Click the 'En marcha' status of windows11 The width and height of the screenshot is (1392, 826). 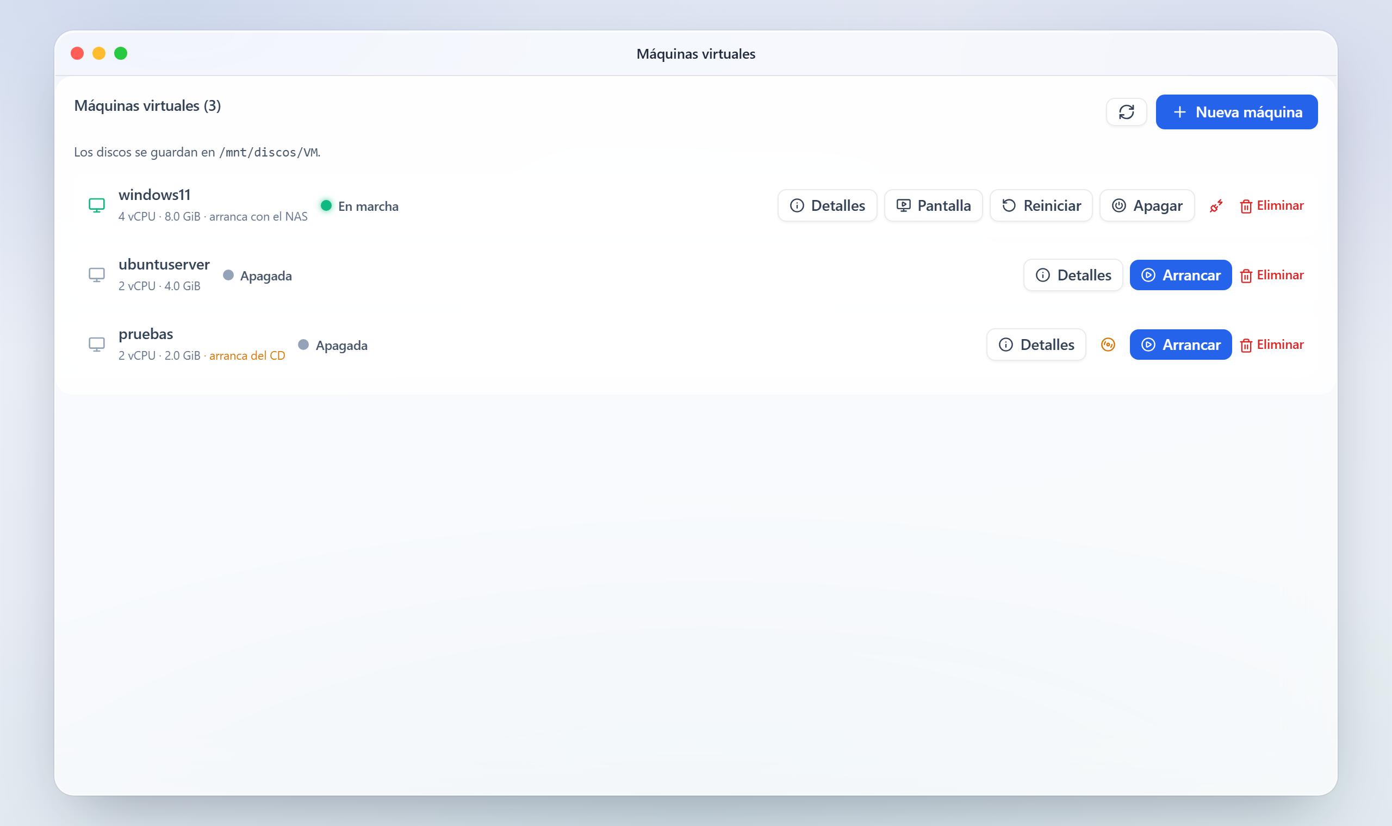(x=360, y=206)
